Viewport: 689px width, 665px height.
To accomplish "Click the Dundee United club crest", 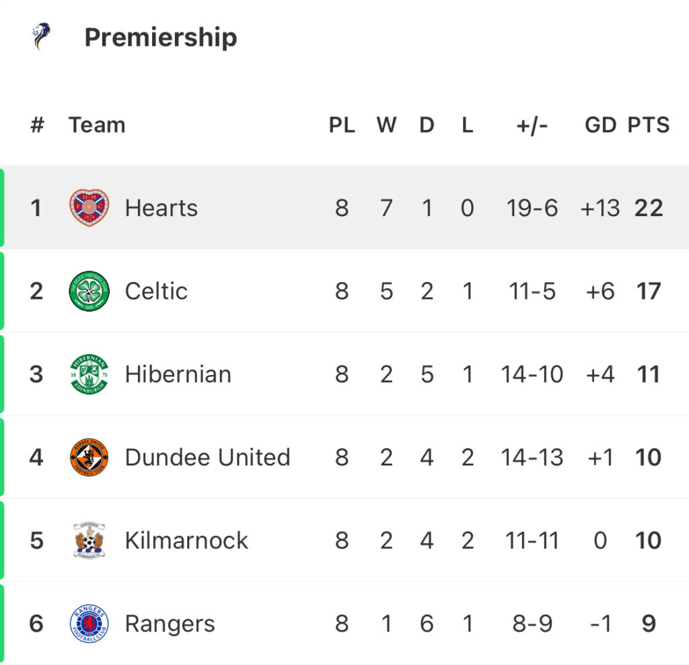I will (89, 458).
